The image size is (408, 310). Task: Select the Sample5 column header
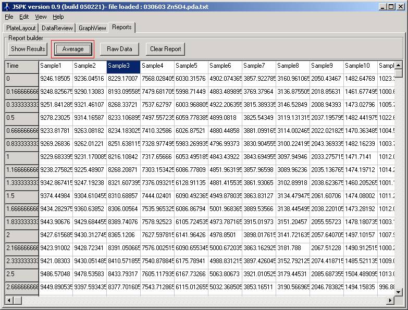[x=191, y=67]
